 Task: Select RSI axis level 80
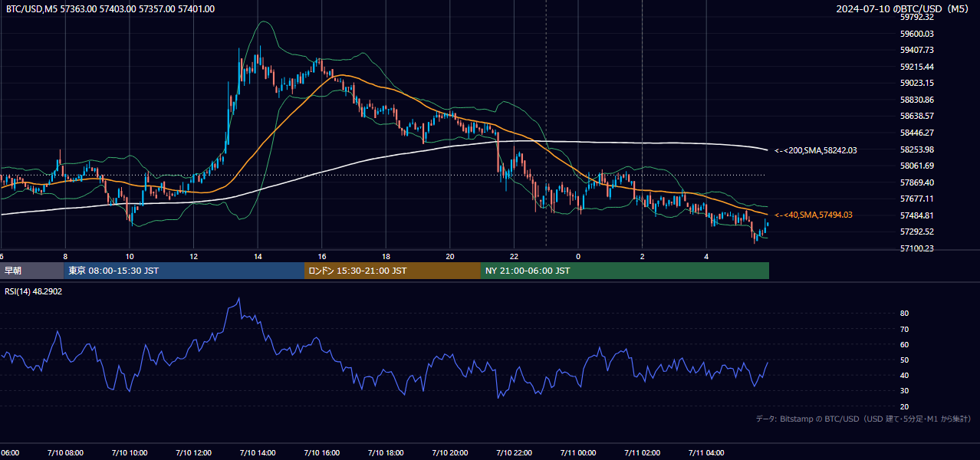point(904,314)
